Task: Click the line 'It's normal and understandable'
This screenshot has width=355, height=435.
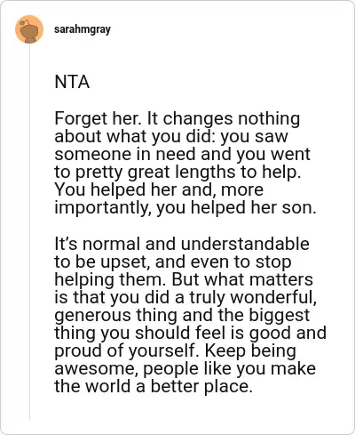Action: point(182,244)
